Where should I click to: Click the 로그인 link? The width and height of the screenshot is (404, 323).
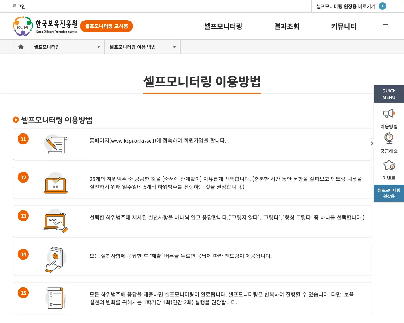coord(19,6)
